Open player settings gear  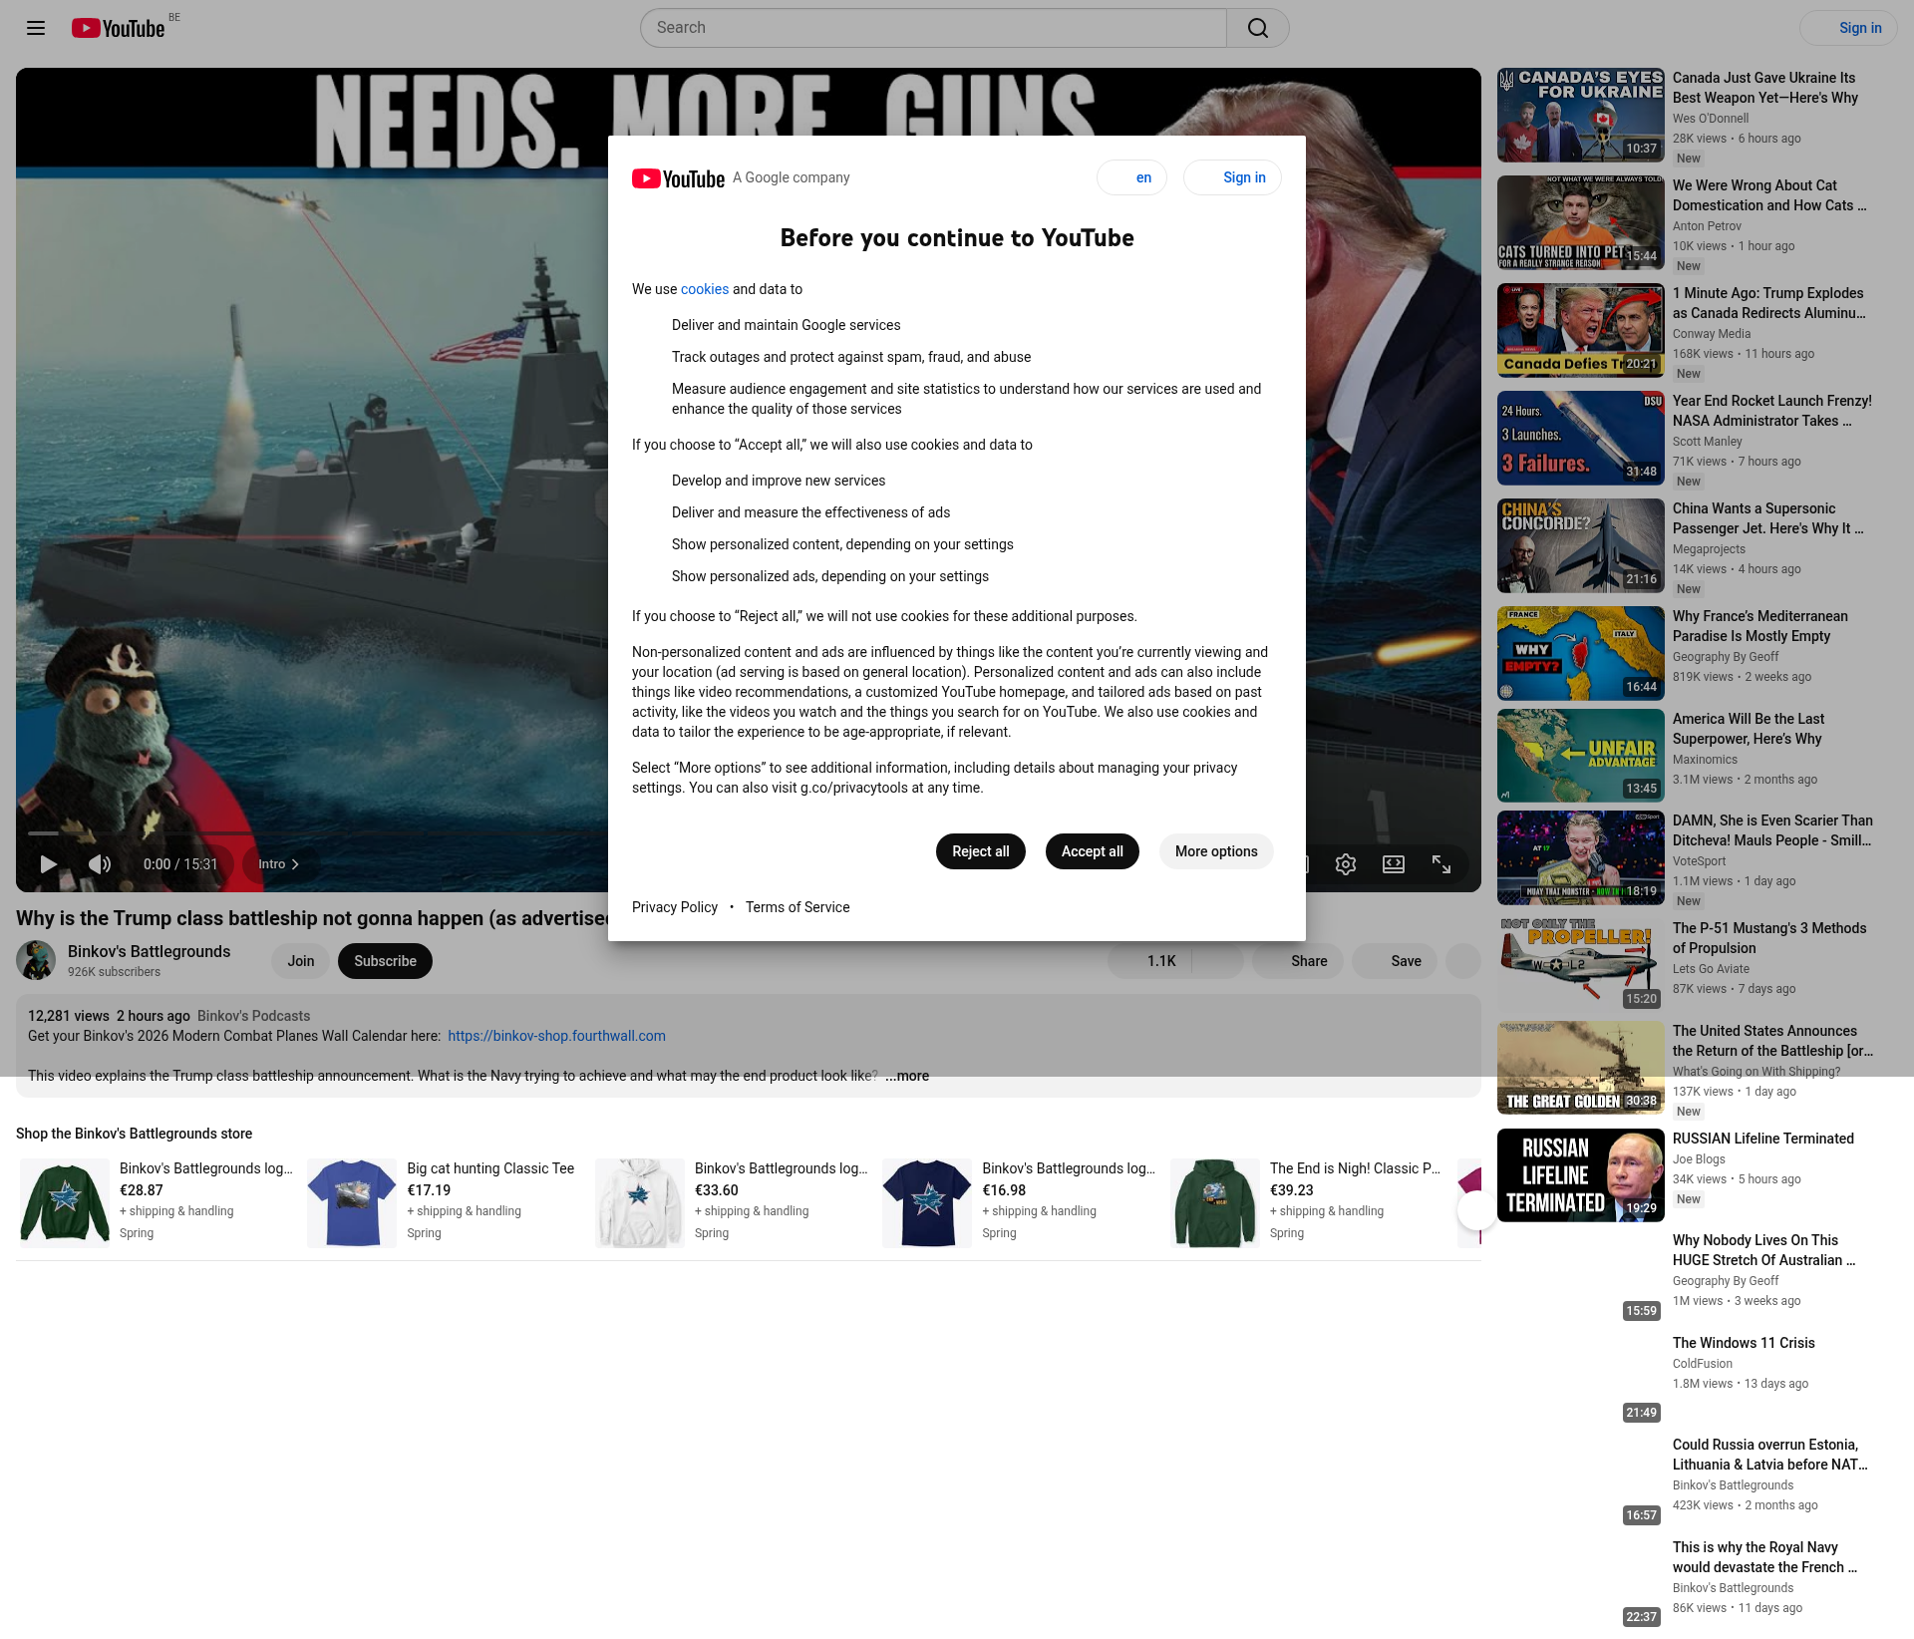pos(1345,864)
